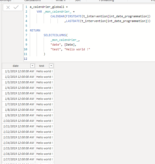Select cell 1/3/2019 12:00:00 AM
155x164 pixels.
(19, 82)
